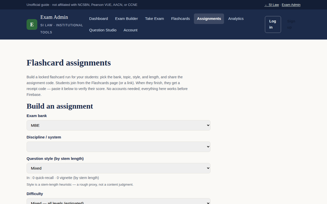Switch to Flashcards in navigation
This screenshot has width=327, height=204.
[x=181, y=19]
